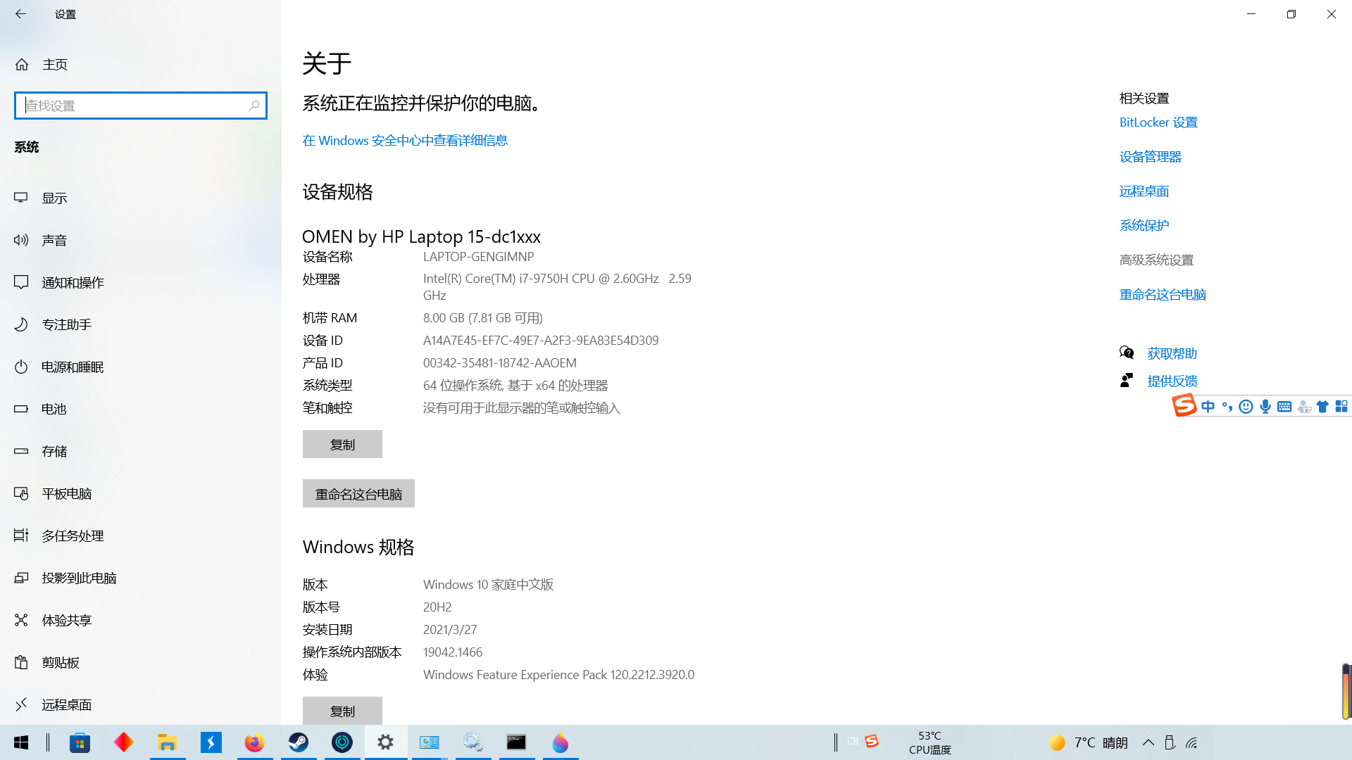
Task: Open dark circular ring app on taskbar
Action: click(342, 742)
